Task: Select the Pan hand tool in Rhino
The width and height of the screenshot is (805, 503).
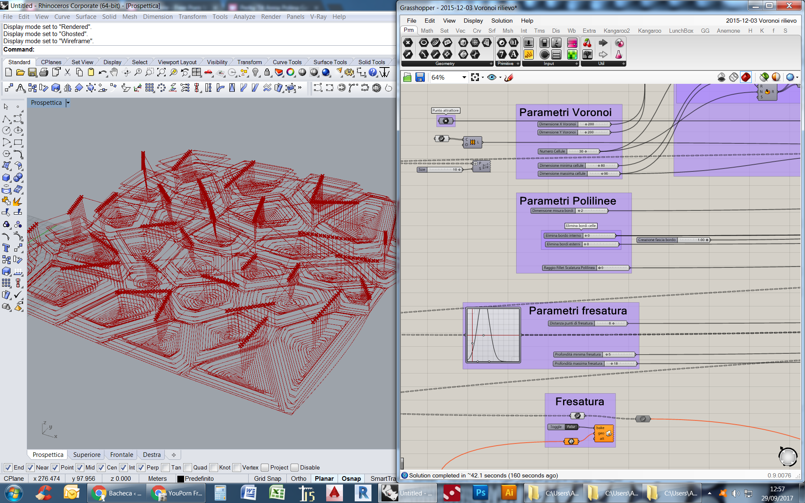Action: 114,73
